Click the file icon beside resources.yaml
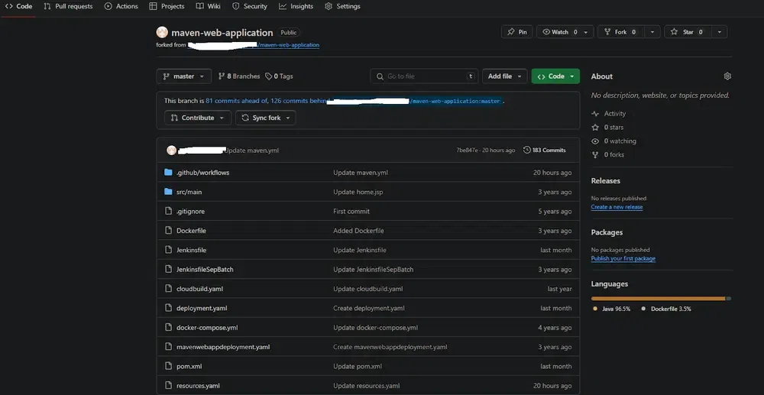 (169, 386)
